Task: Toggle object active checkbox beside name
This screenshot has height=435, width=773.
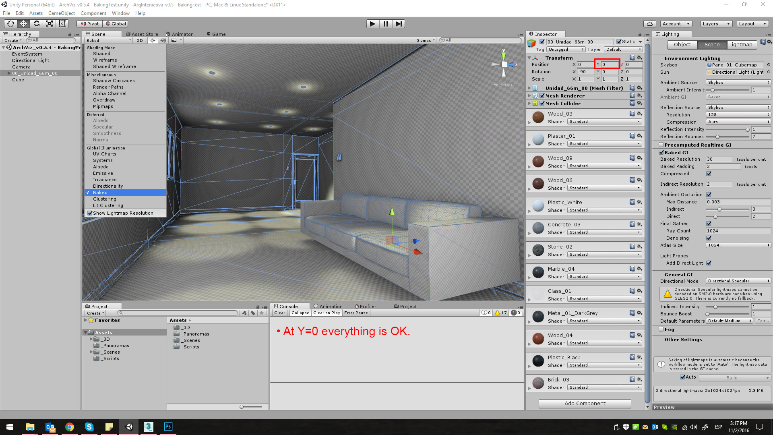Action: (x=542, y=41)
